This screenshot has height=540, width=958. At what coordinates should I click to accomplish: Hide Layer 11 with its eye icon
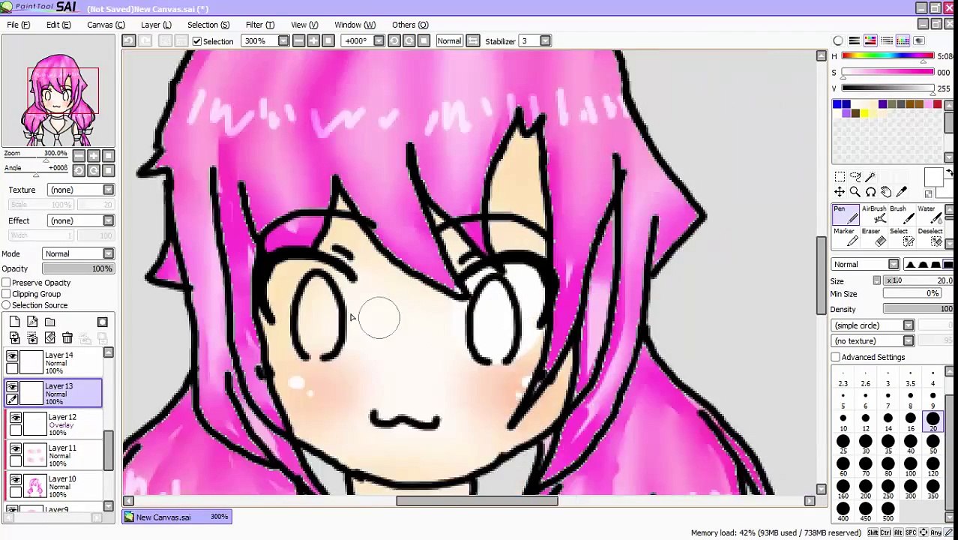16,449
